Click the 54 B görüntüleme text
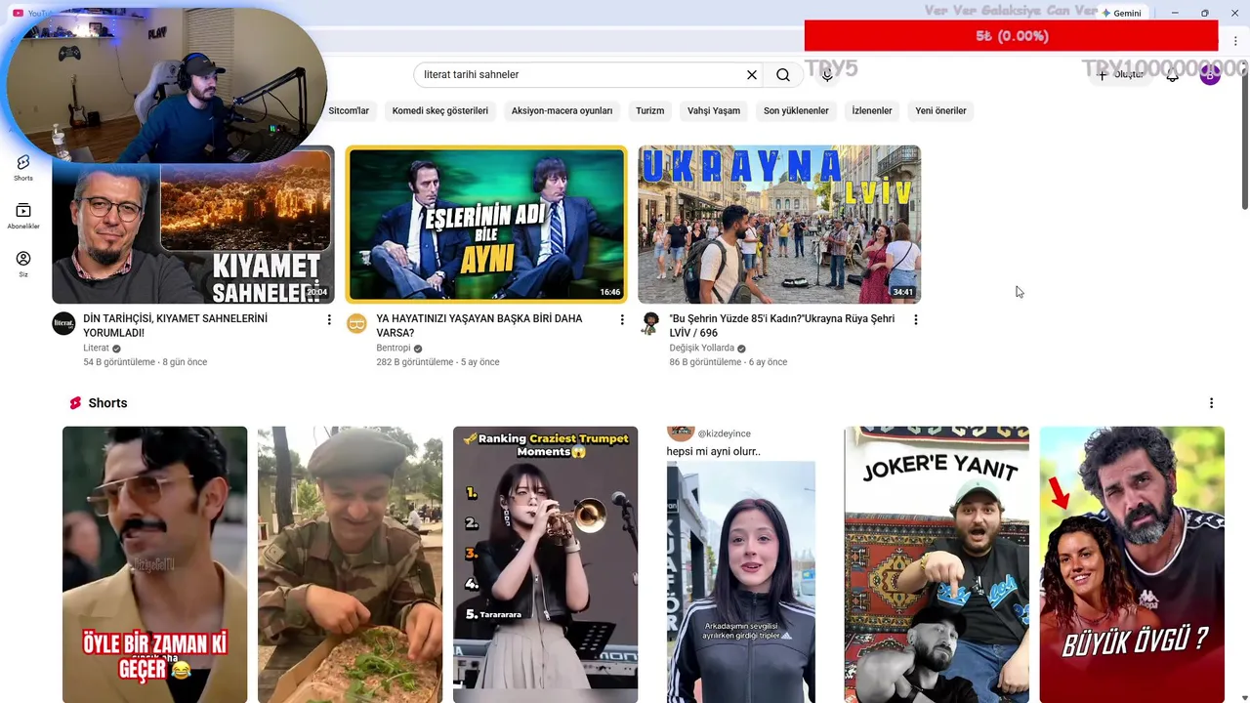The width and height of the screenshot is (1250, 703). coord(119,362)
